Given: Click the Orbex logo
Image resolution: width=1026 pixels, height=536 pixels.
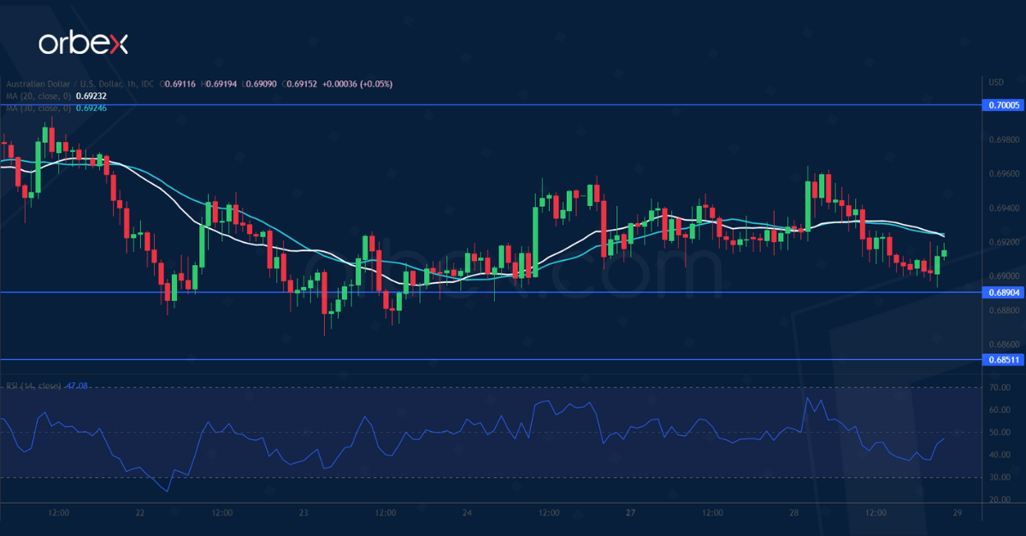Looking at the screenshot, I should [83, 44].
